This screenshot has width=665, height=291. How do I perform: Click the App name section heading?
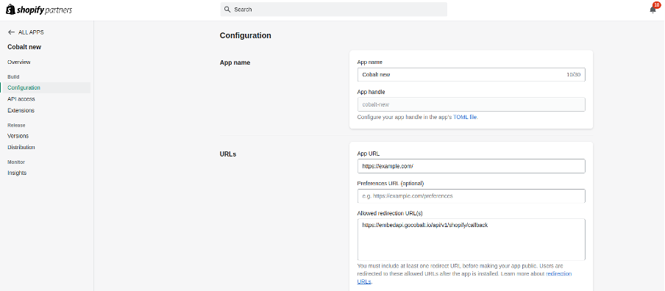pos(235,62)
